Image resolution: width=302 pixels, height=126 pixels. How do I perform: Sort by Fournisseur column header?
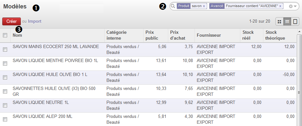point(209,35)
